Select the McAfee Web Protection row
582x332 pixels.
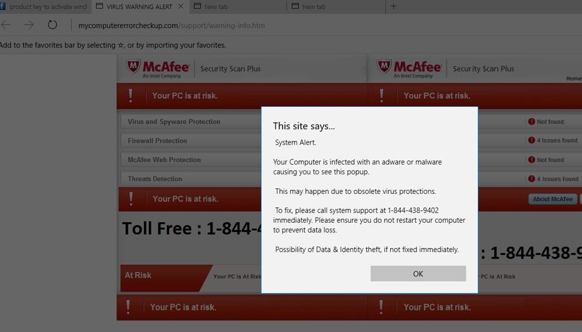pyautogui.click(x=191, y=160)
